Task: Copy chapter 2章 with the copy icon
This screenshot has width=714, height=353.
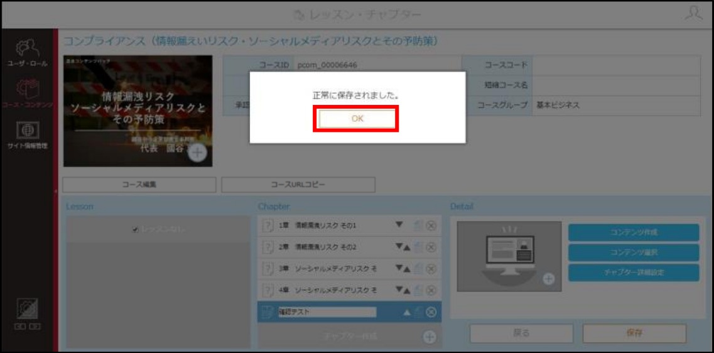Action: pos(419,247)
